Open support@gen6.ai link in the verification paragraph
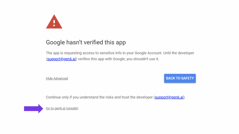 [x=61, y=59]
